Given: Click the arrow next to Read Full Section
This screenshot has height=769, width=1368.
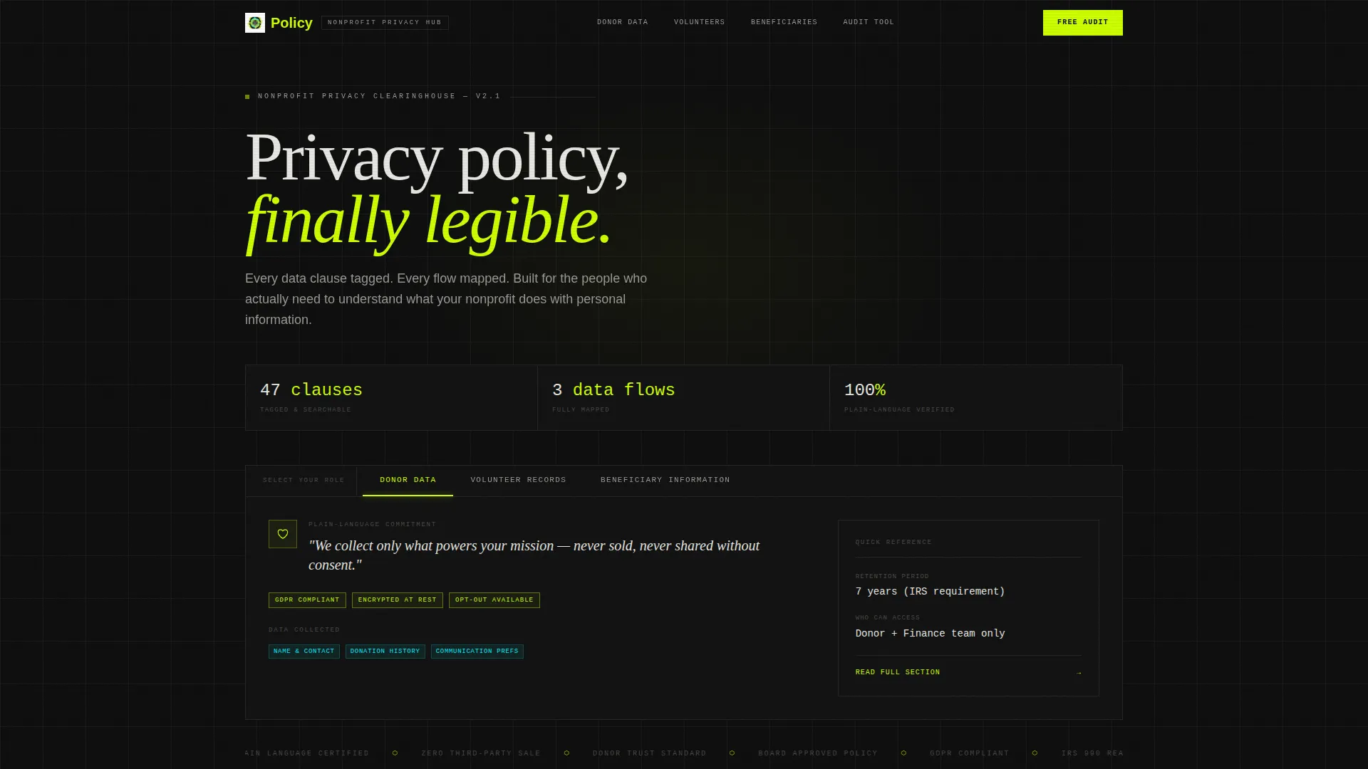Looking at the screenshot, I should coord(1079,673).
